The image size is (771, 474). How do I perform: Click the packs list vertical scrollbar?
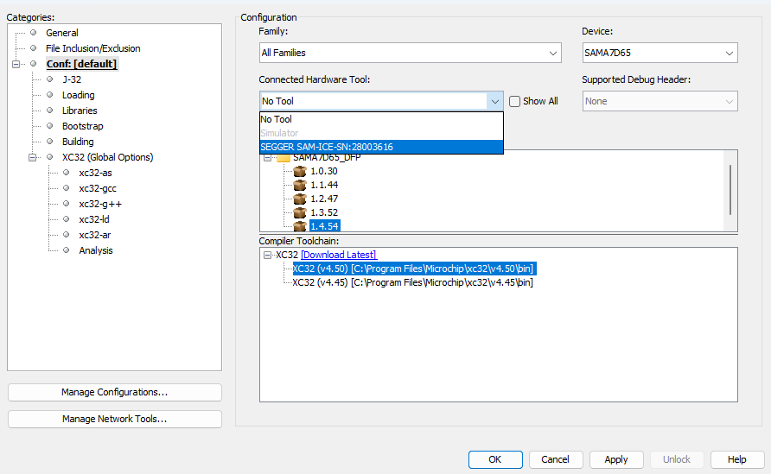point(731,190)
